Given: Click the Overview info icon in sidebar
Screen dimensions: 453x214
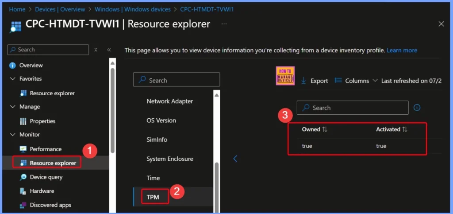Looking at the screenshot, I should [12, 66].
